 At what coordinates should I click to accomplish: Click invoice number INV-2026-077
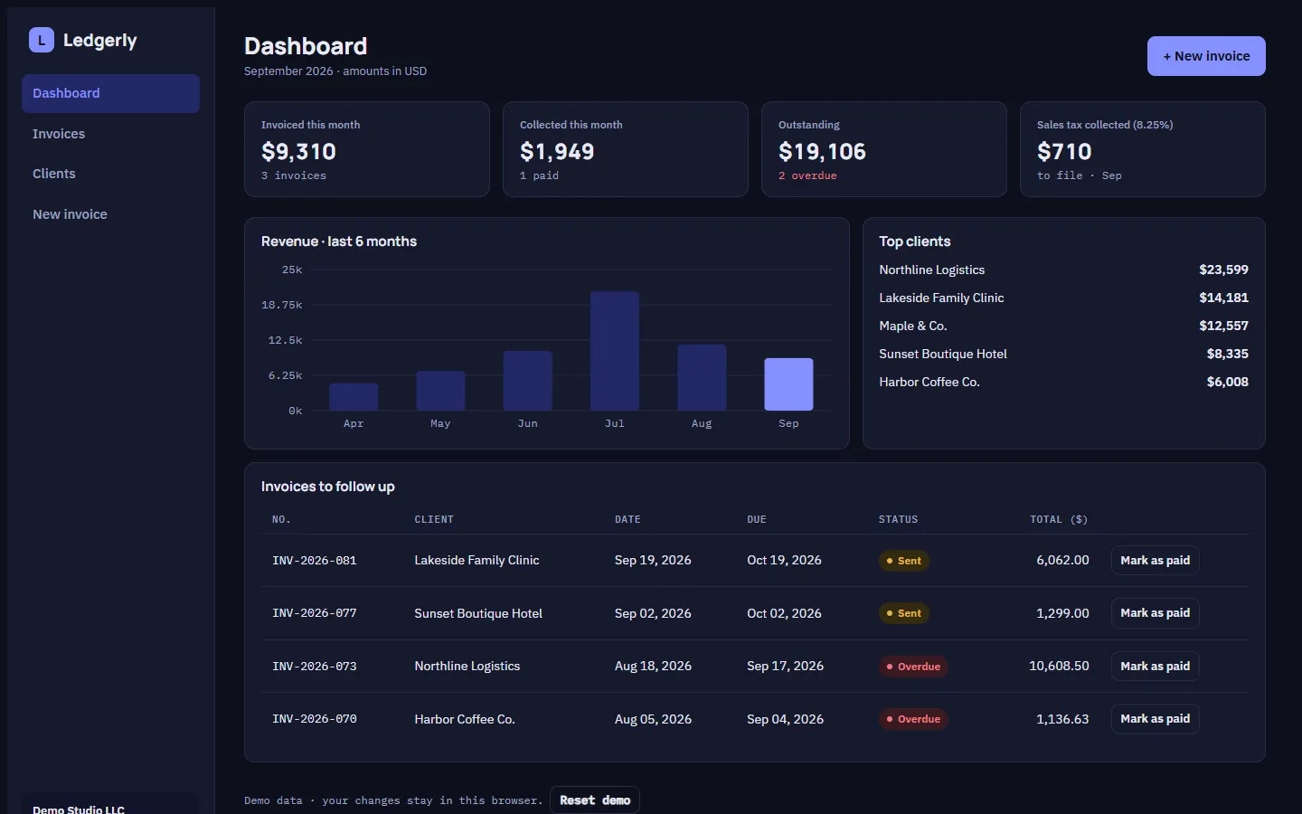[315, 613]
